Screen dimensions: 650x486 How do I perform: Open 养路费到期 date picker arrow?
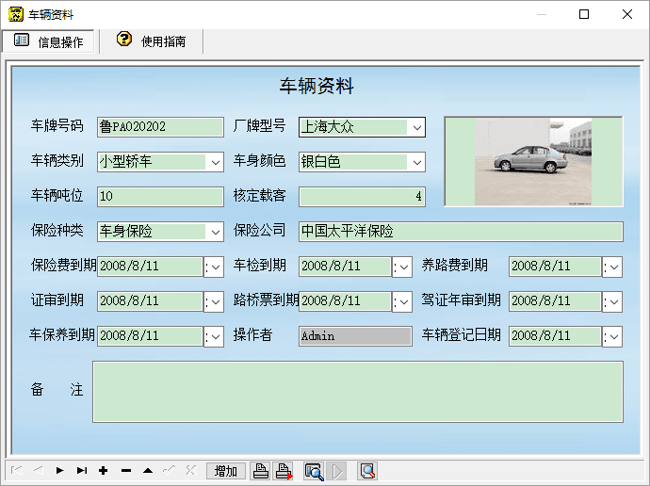(612, 267)
